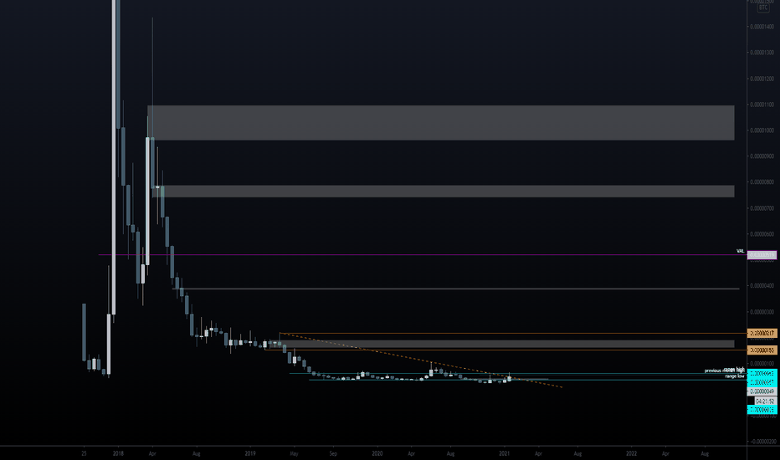Click the Sep label on time axis
Viewport: 780px width, 460px height.
[333, 453]
